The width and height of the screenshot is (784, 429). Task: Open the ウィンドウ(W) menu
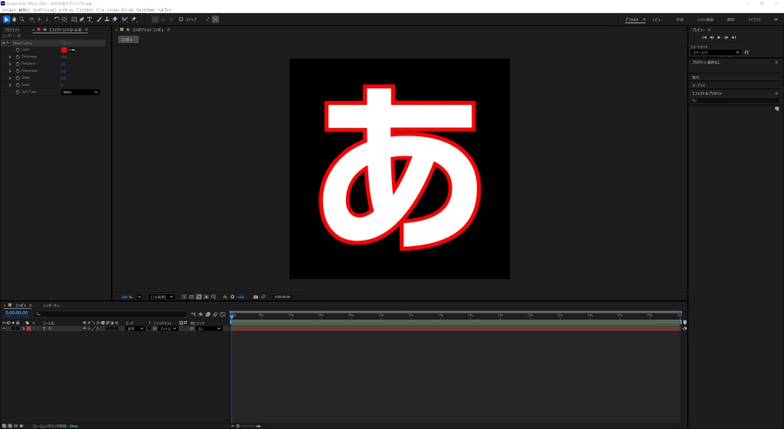click(145, 10)
